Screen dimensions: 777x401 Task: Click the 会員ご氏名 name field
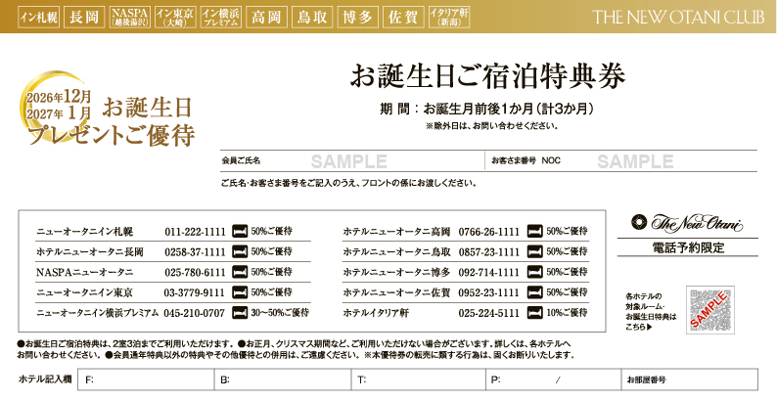[x=352, y=161]
